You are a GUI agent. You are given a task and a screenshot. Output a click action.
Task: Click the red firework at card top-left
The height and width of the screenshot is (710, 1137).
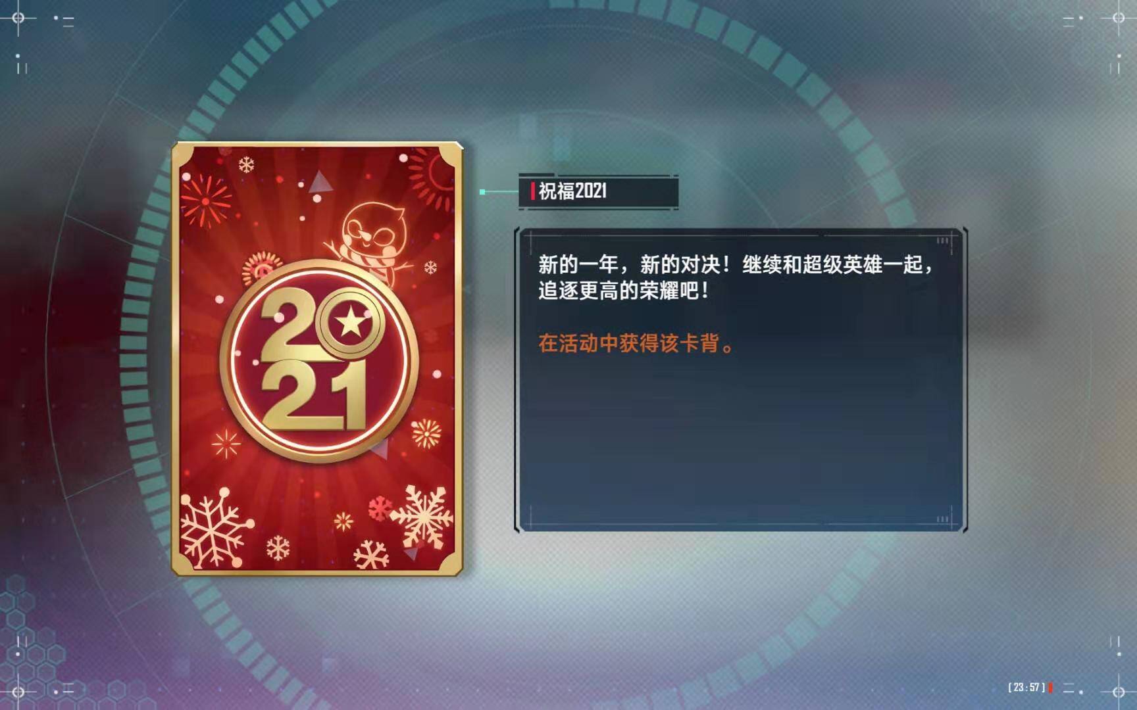point(206,201)
